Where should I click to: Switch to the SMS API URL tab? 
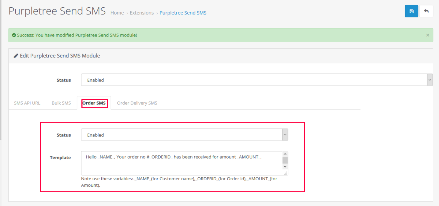[27, 103]
